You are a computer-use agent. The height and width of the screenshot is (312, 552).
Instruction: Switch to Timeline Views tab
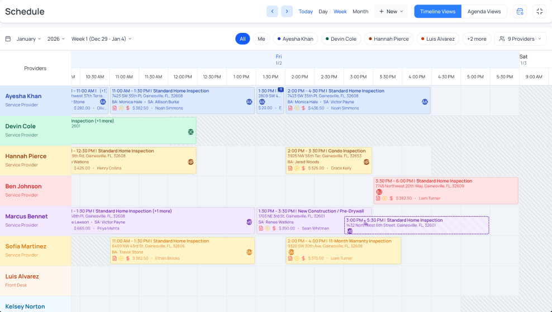point(437,11)
